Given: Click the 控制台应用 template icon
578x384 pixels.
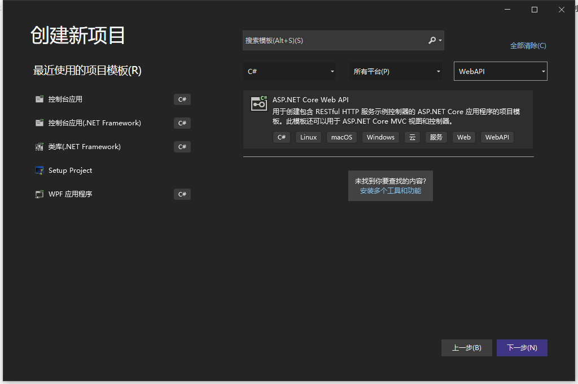Looking at the screenshot, I should pyautogui.click(x=40, y=99).
